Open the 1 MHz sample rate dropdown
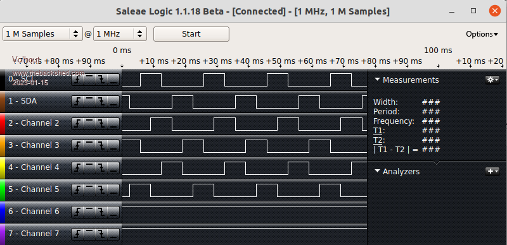 [x=120, y=34]
